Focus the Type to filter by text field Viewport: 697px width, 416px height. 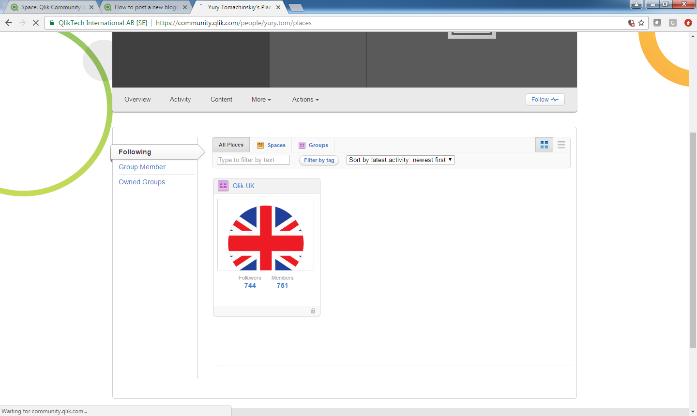tap(253, 160)
